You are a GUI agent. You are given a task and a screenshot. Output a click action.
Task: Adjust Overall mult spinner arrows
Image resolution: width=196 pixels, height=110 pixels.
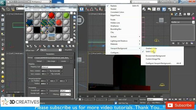[x=47, y=91]
